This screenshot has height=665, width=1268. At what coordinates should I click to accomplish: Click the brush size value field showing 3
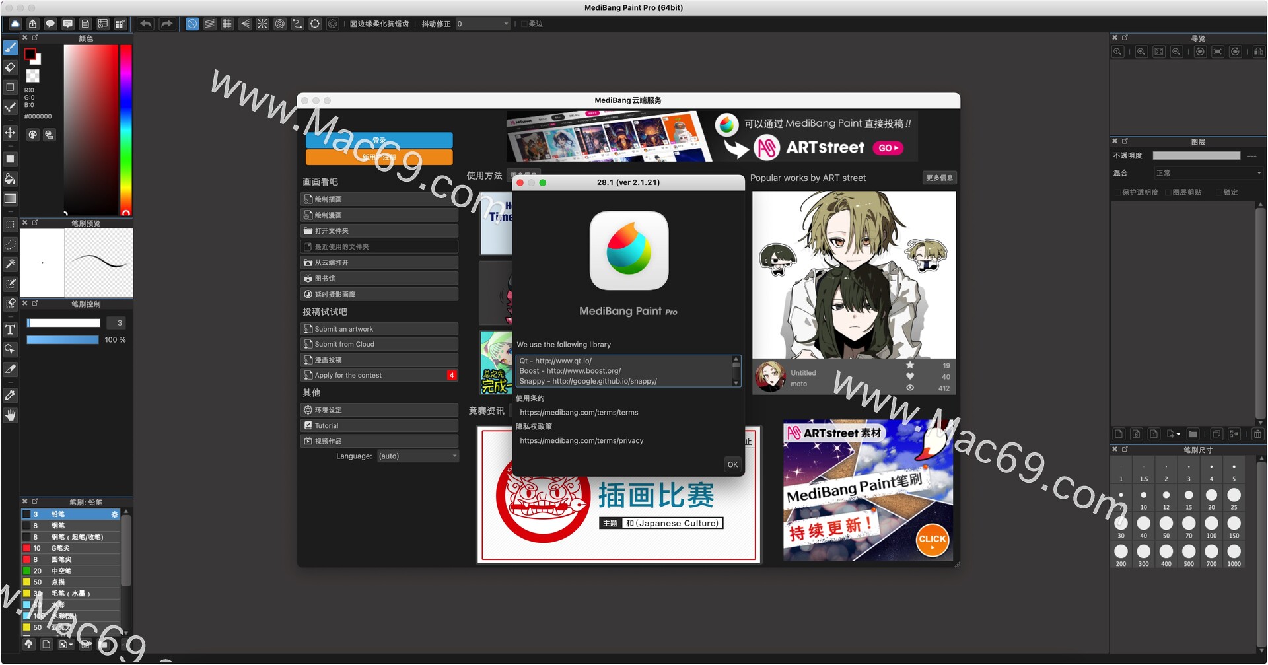[116, 323]
